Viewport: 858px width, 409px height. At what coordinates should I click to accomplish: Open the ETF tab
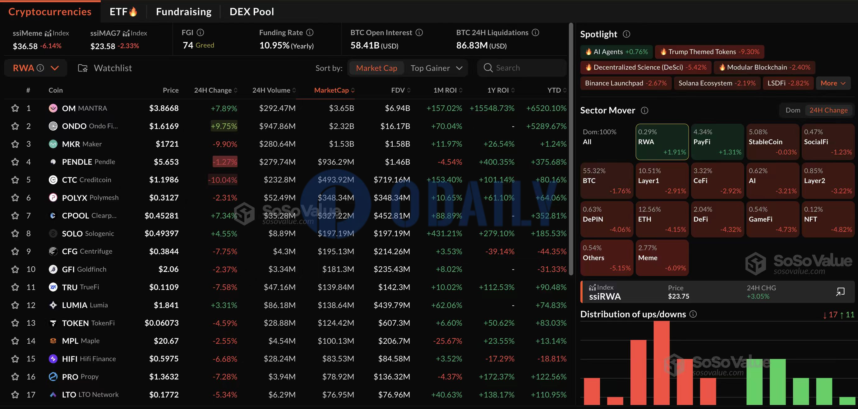coord(123,12)
